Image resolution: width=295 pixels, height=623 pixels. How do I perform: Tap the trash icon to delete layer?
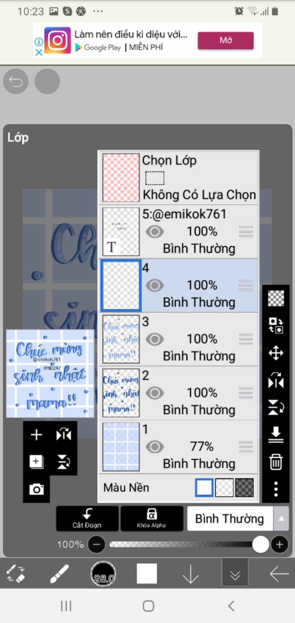pos(276,462)
